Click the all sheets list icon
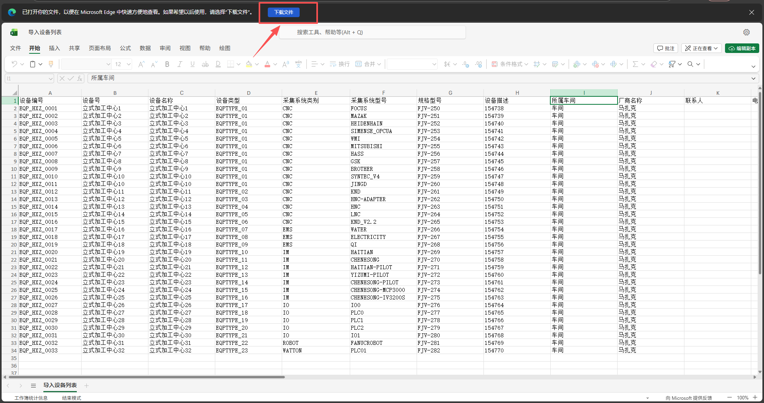764x403 pixels. [x=33, y=385]
